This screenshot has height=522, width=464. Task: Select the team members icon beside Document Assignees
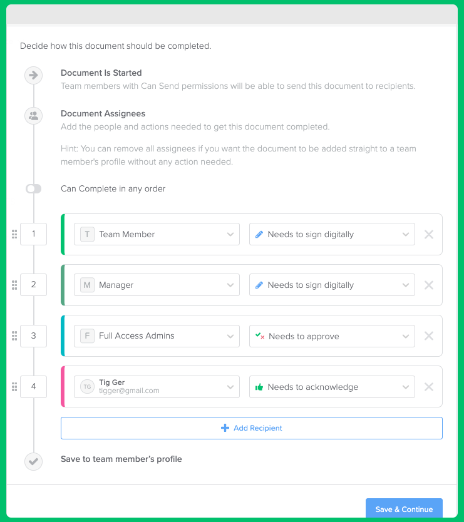point(33,115)
